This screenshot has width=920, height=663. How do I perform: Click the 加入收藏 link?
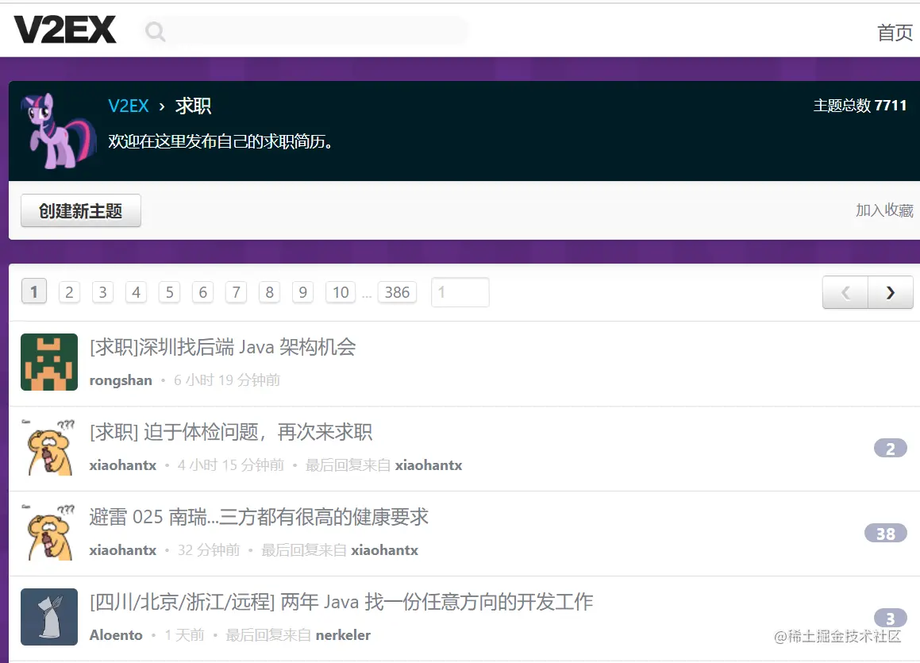coord(884,210)
